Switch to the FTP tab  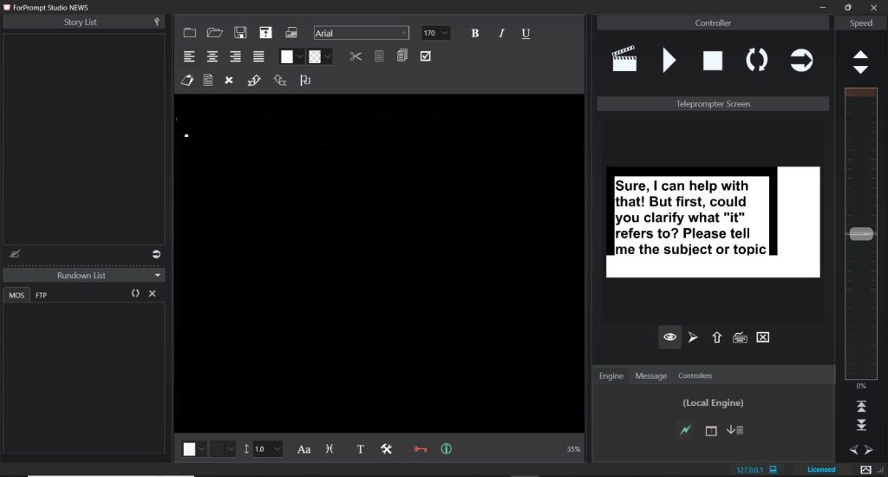coord(42,295)
